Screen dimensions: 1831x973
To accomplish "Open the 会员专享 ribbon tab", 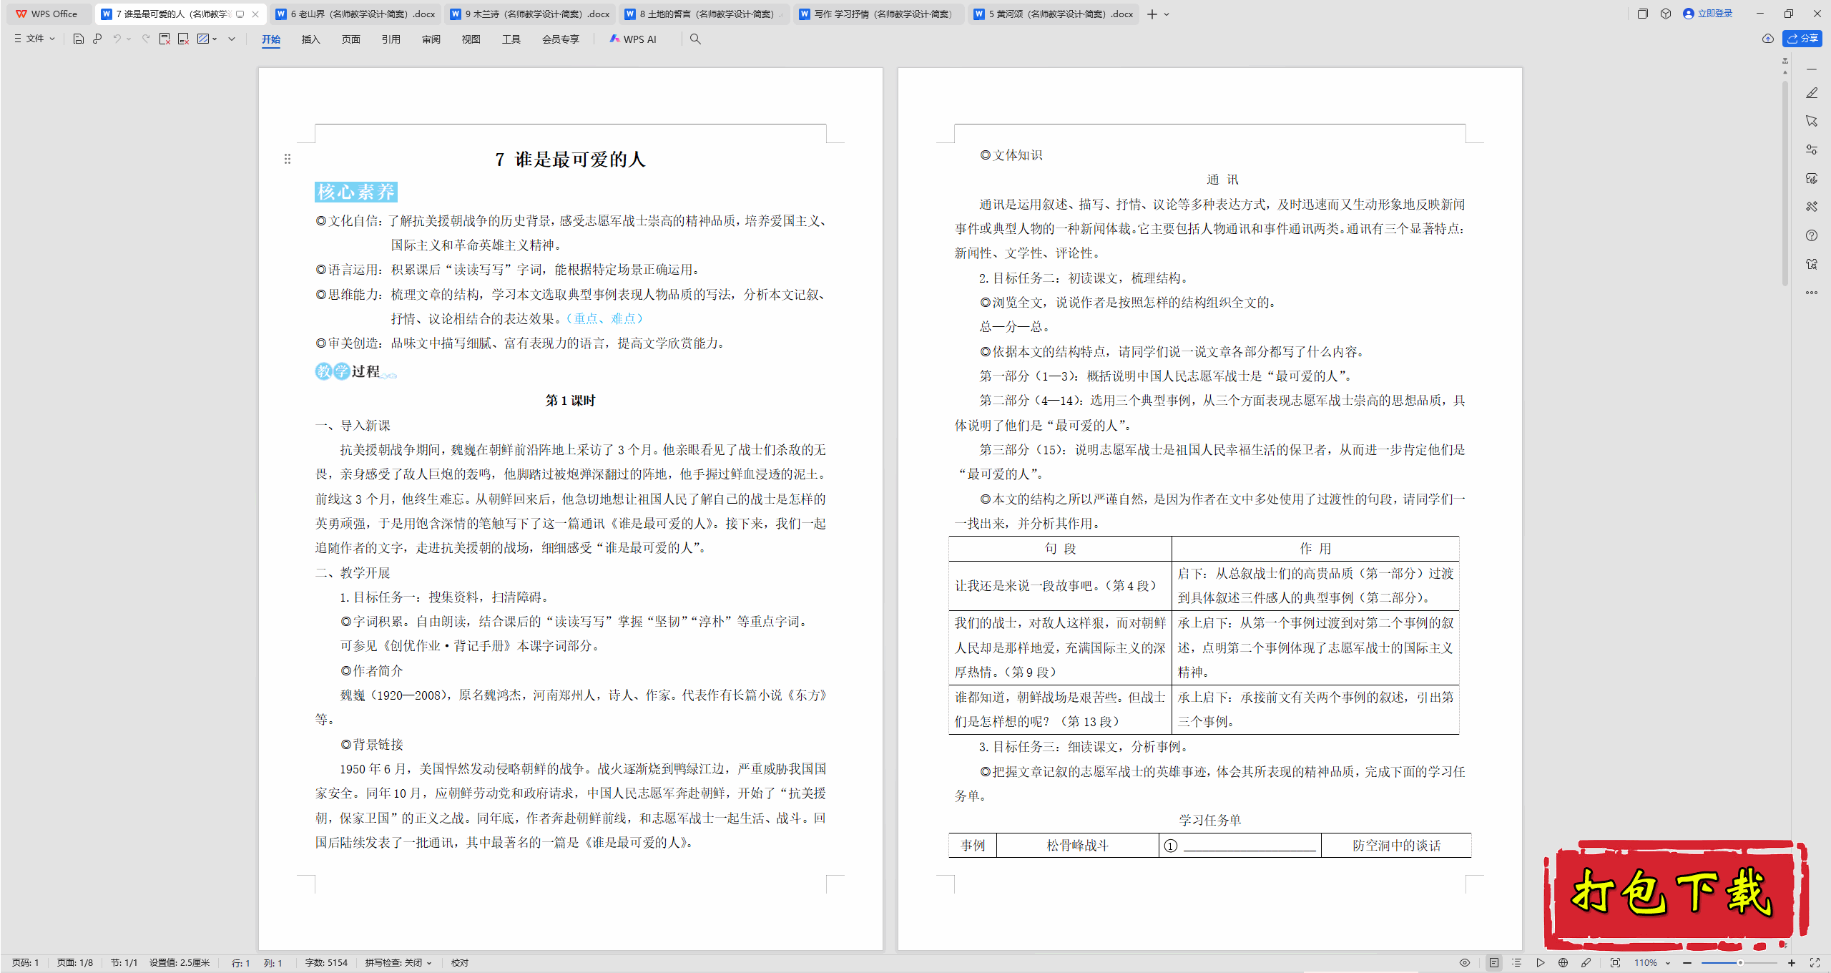I will pos(561,39).
